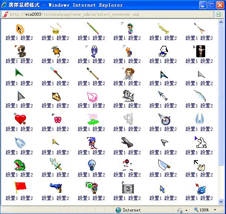Click 設置2 under the Internet Explorer logo cursor
The image size is (226, 214).
pos(206,198)
